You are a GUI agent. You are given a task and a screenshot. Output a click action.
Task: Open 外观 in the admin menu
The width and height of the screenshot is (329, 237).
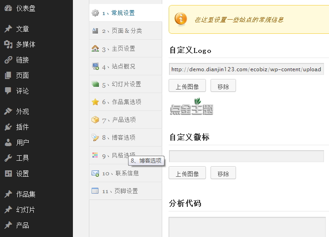[22, 111]
